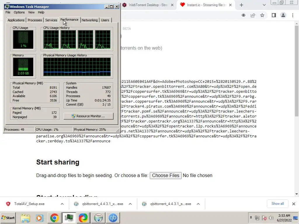Expand TotalAV_Setup.exe download options
This screenshot has height=224, width=299.
62,204
